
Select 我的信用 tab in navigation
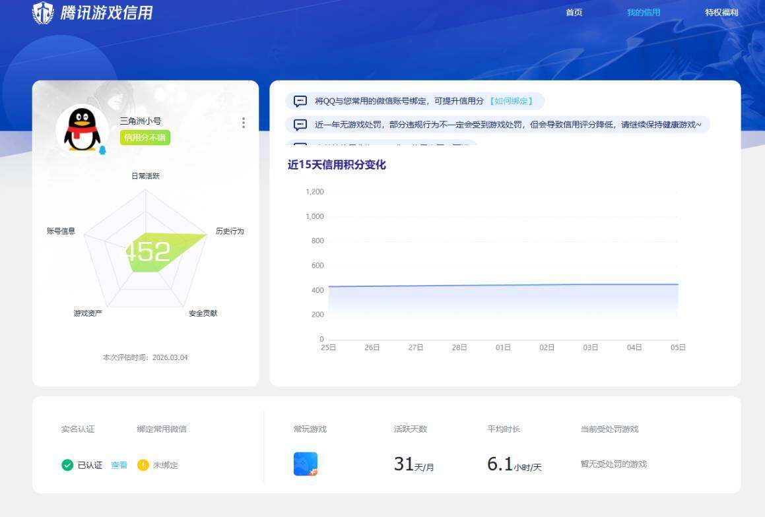pyautogui.click(x=643, y=13)
